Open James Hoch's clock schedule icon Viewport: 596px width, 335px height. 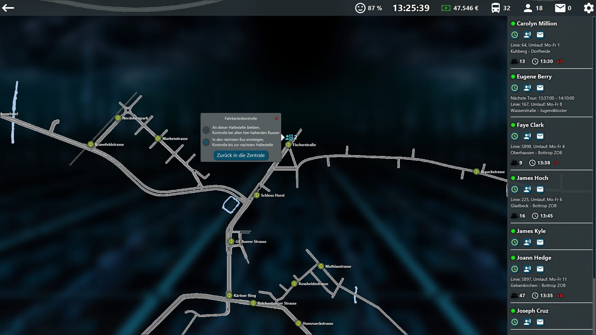tap(515, 189)
